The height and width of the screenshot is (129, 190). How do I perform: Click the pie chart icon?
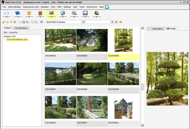[x=41, y=22]
